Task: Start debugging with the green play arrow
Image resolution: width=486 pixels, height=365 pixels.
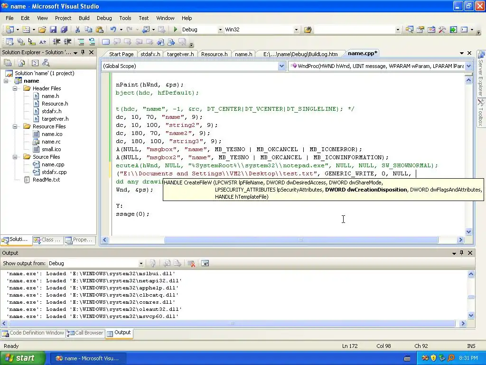Action: point(176,29)
